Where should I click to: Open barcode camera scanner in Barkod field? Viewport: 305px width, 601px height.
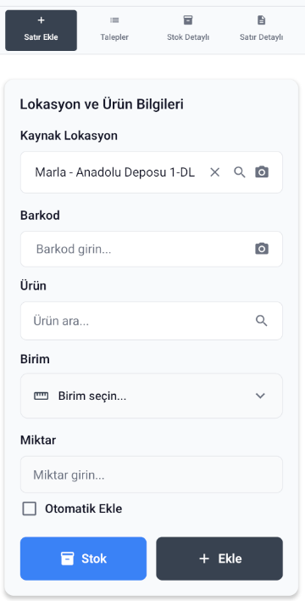pos(262,249)
